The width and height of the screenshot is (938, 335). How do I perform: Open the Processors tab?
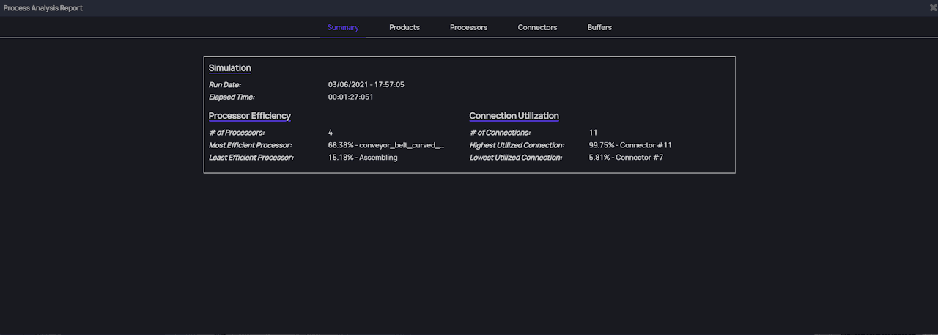[468, 28]
